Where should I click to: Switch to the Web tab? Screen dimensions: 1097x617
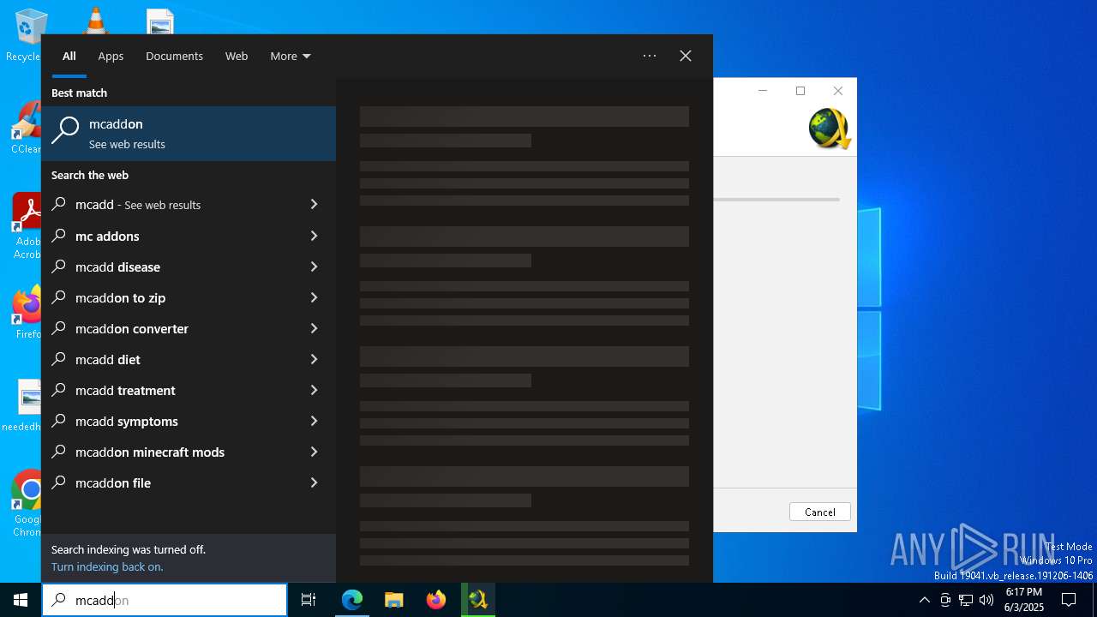237,57
